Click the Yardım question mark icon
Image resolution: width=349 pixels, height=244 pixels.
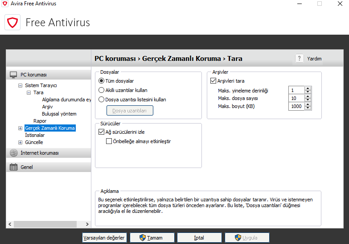click(300, 59)
